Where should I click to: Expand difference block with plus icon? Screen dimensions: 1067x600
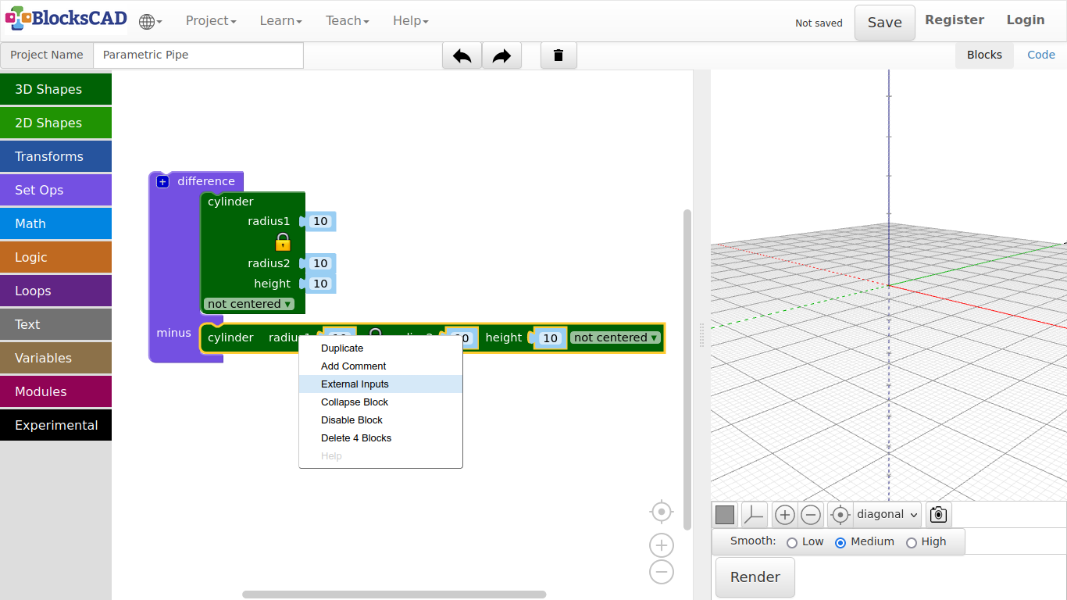162,181
